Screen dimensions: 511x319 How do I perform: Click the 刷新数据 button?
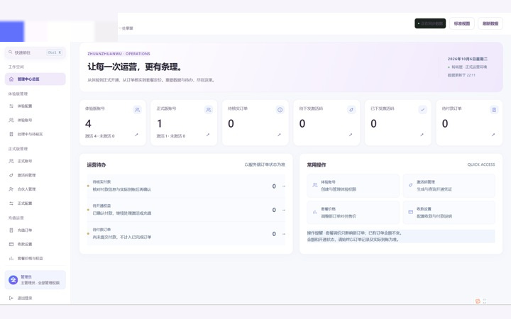pos(490,23)
